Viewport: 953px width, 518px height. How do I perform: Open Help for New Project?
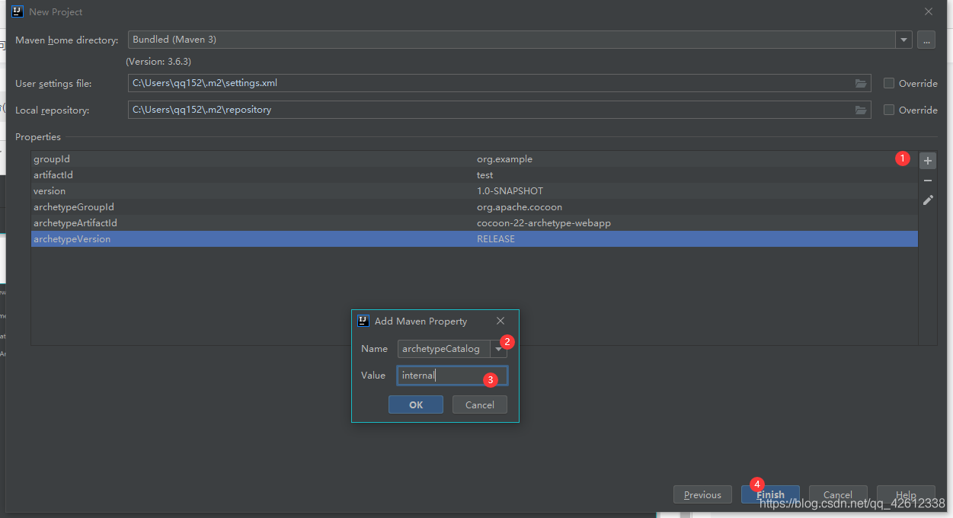[x=906, y=494]
